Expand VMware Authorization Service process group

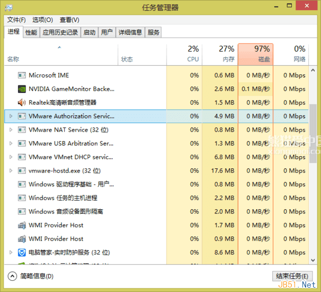pos(11,116)
